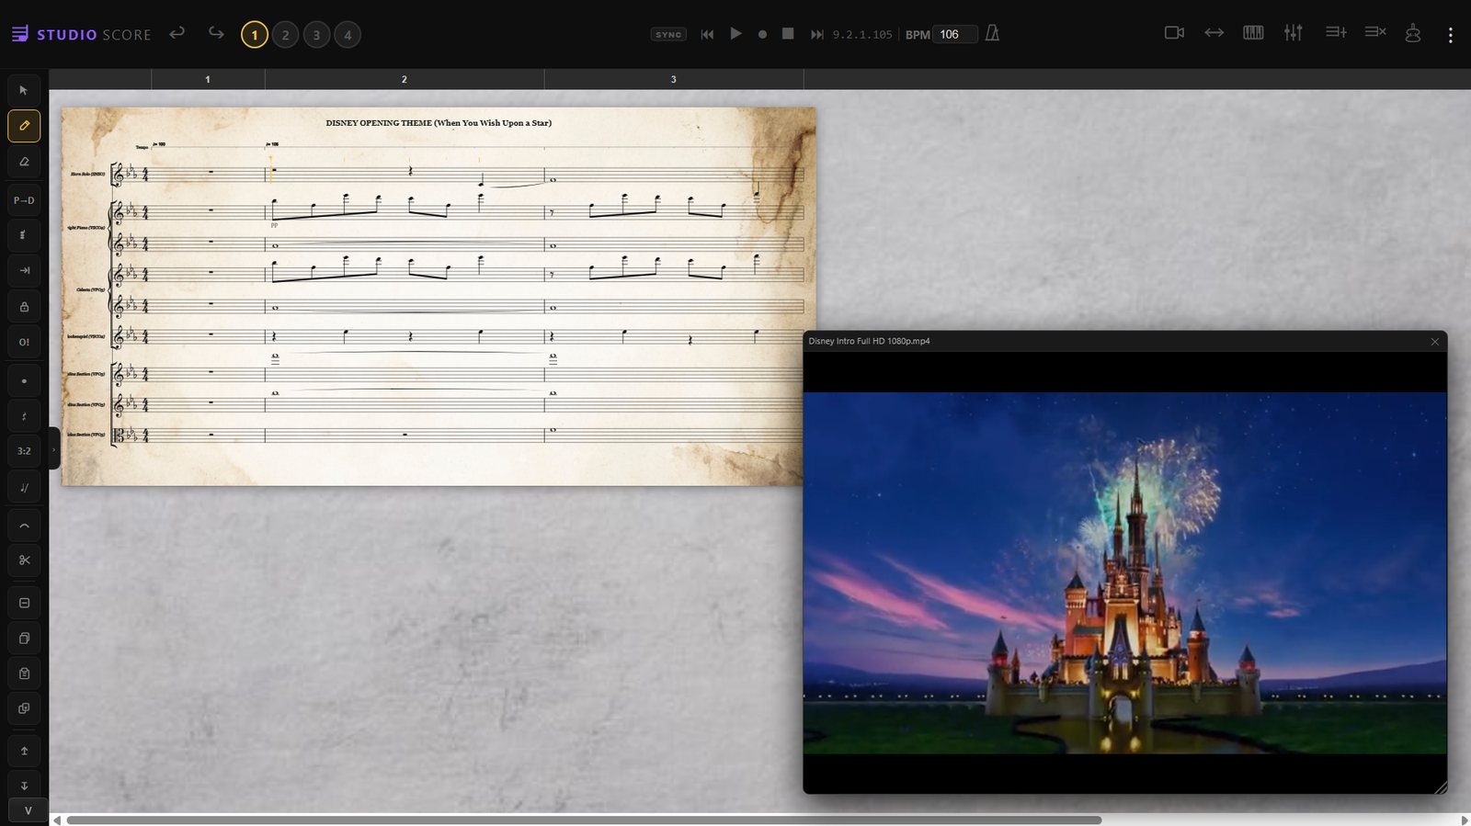Image resolution: width=1471 pixels, height=826 pixels.
Task: Switch to voice 2
Action: click(x=286, y=35)
